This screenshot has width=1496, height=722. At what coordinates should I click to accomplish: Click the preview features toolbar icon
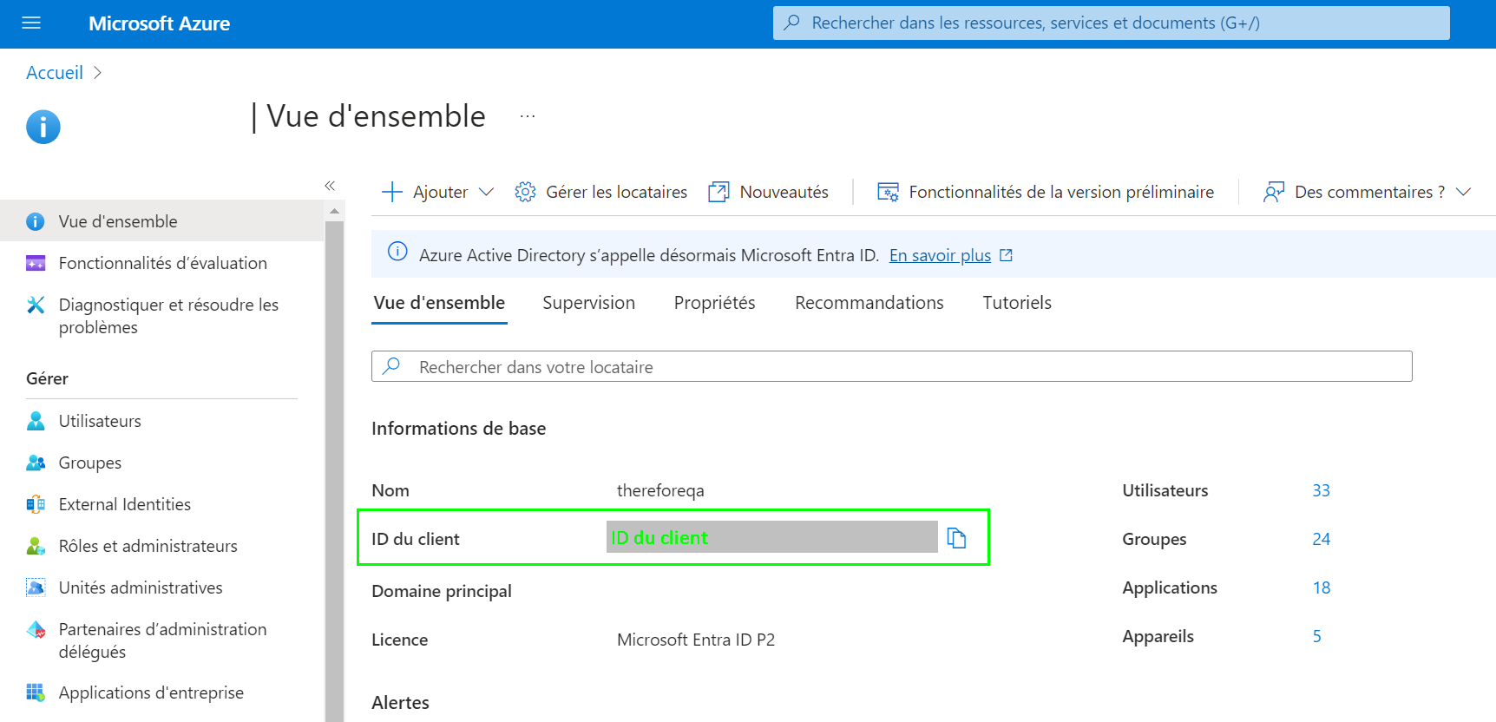tap(889, 192)
